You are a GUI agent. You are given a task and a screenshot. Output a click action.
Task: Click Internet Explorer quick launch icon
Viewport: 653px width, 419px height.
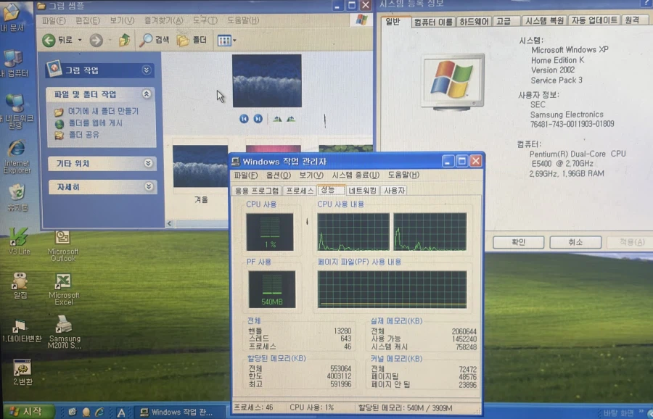[x=99, y=412]
